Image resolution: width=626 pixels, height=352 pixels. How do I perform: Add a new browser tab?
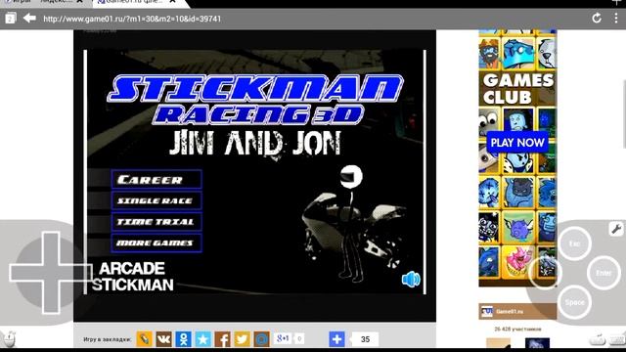(x=615, y=2)
